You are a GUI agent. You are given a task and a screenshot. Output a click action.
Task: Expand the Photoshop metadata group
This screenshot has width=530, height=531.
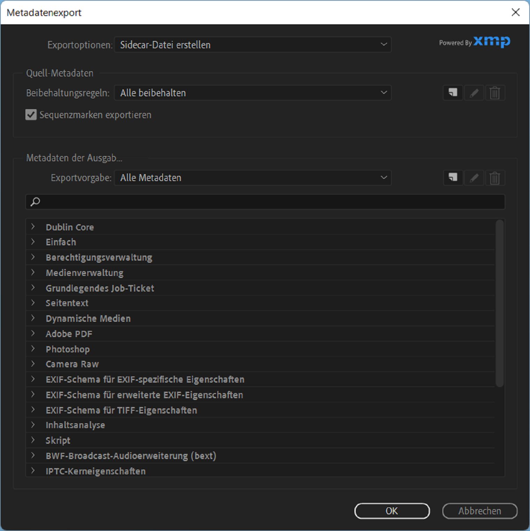click(33, 349)
